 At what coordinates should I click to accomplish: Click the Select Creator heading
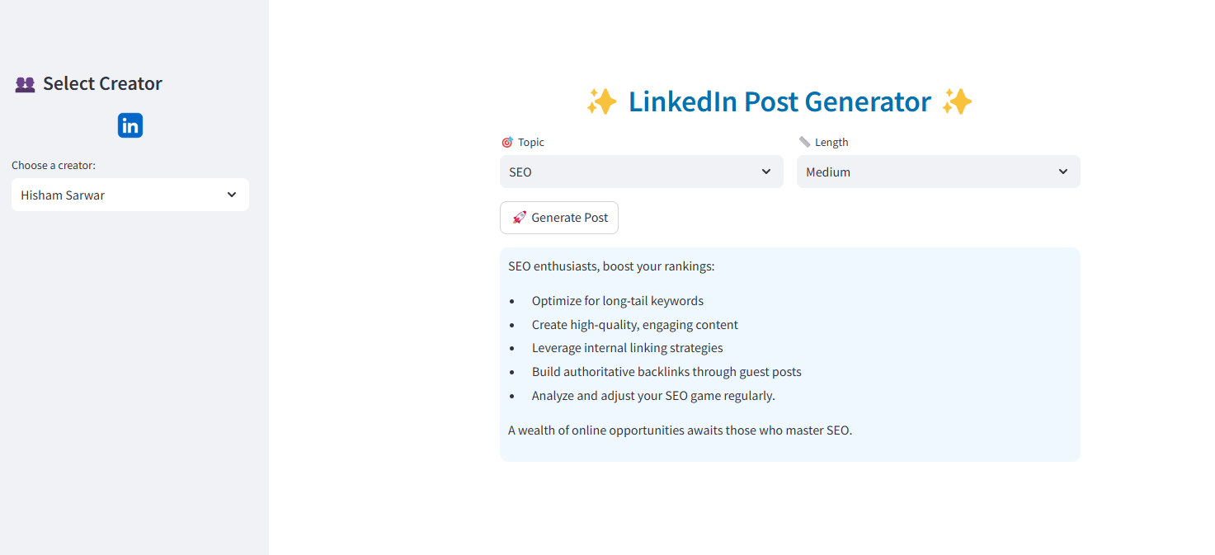(101, 83)
